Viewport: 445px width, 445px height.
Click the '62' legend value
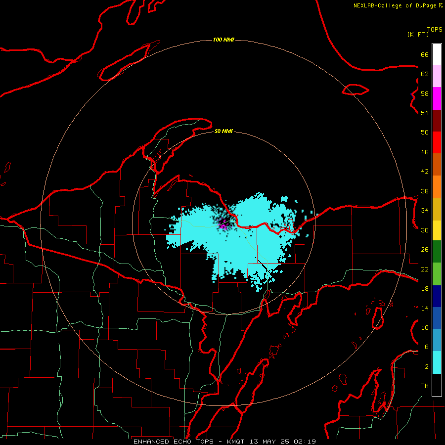(x=425, y=74)
